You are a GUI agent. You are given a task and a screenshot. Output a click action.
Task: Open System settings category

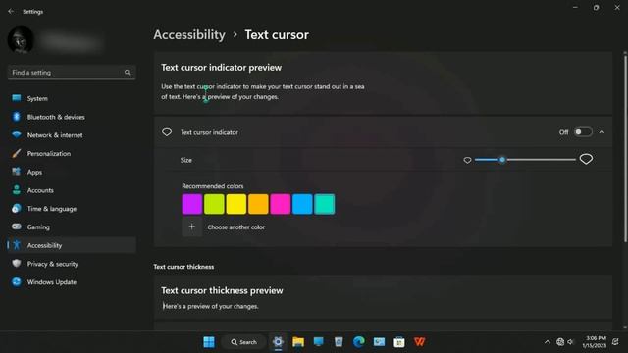[x=72, y=98]
